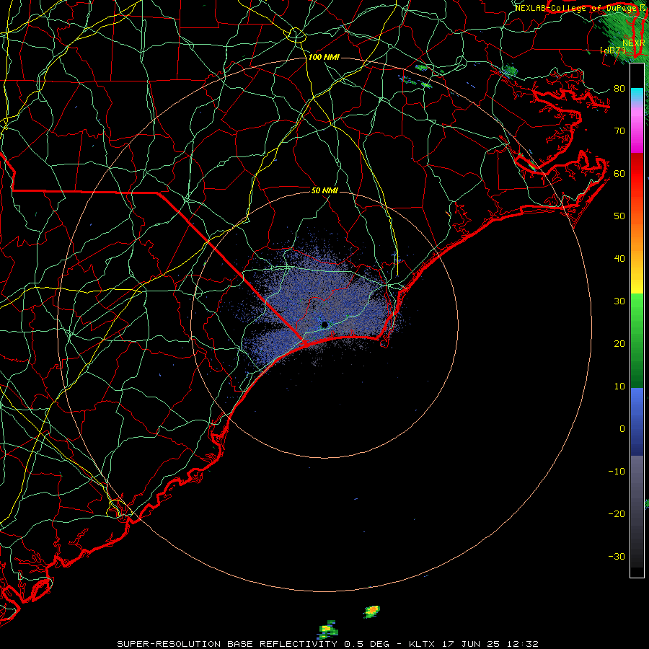Viewport: 649px width, 649px height.
Task: Click the -10 value on the dBZ scale
Action: [x=617, y=472]
